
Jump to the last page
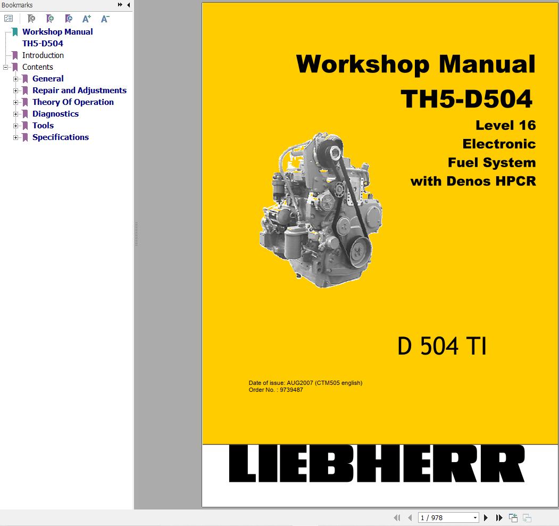click(499, 517)
